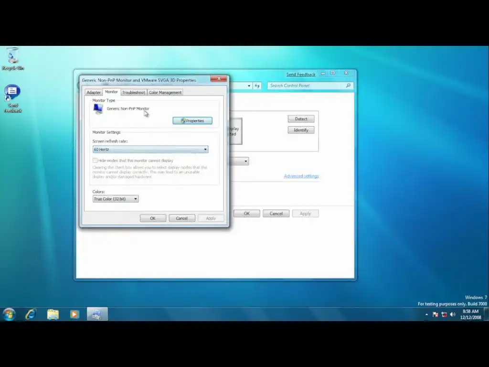The height and width of the screenshot is (367, 489).
Task: Click the Screen refresh rate label
Action: (110, 141)
